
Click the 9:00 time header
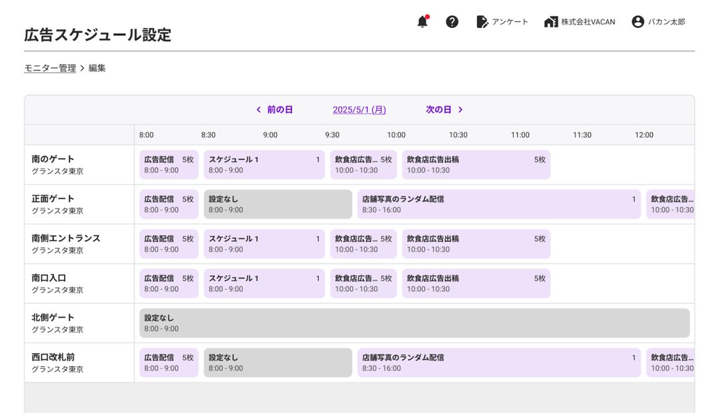[x=270, y=135]
